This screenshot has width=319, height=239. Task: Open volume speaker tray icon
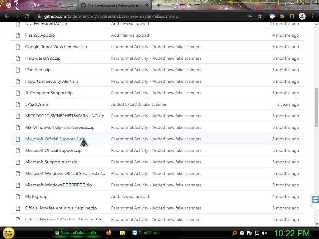coord(264,233)
